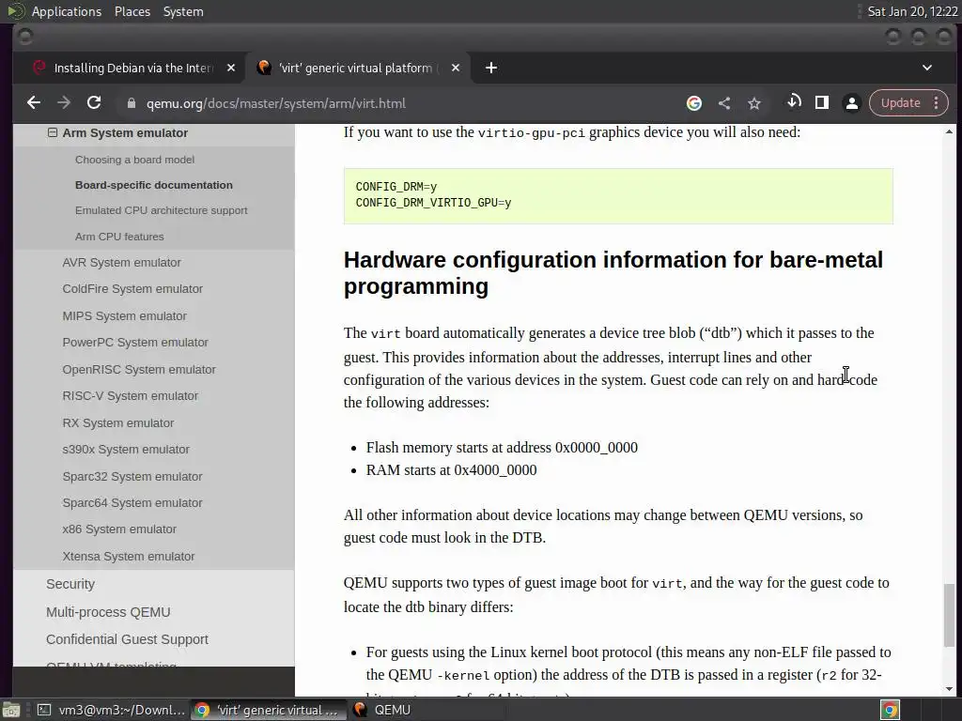Open the downloads icon in toolbar
Viewport: 962px width, 721px height.
click(x=794, y=102)
